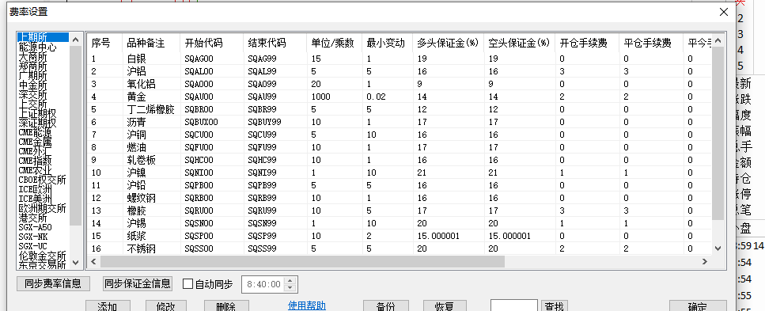
Task: Click the 多头保证金(%) column header
Action: pyautogui.click(x=448, y=43)
